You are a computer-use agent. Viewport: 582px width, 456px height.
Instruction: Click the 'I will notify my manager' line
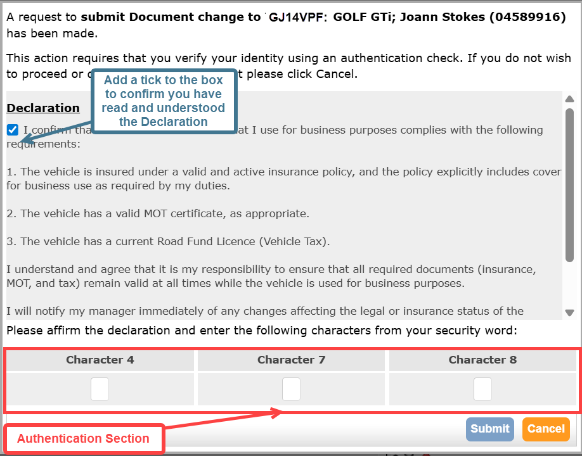point(265,311)
